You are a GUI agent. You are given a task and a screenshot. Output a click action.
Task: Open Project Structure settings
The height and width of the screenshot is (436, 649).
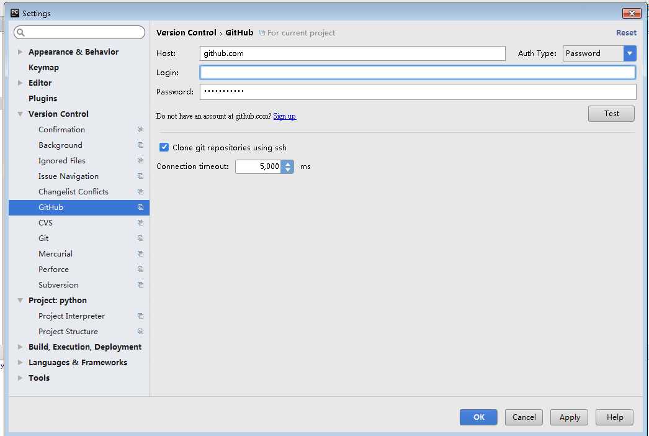68,332
